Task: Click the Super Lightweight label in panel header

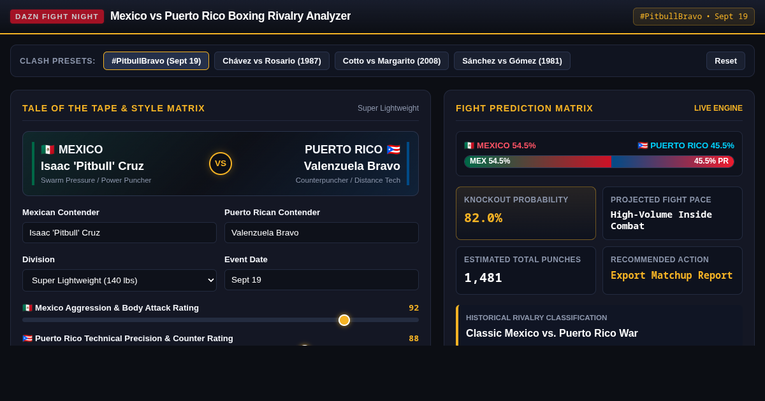Action: click(388, 108)
